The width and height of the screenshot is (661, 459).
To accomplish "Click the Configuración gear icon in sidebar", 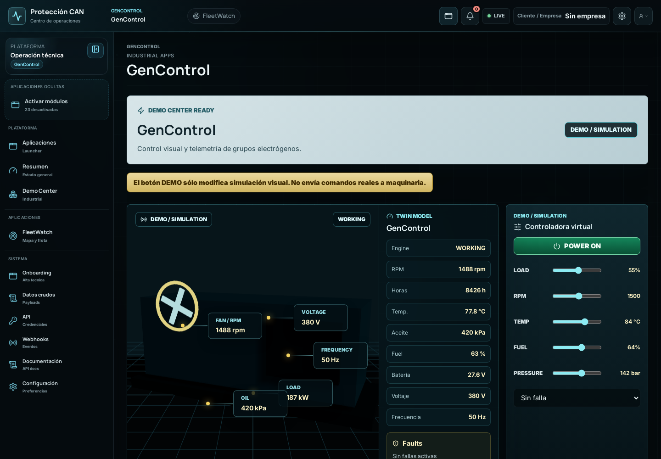I will [x=13, y=387].
